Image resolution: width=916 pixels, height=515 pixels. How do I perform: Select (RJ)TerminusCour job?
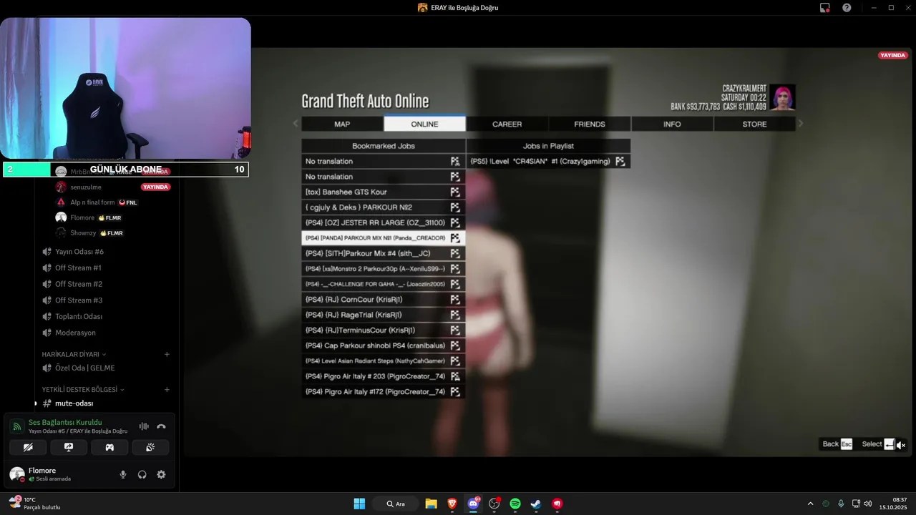[384, 330]
